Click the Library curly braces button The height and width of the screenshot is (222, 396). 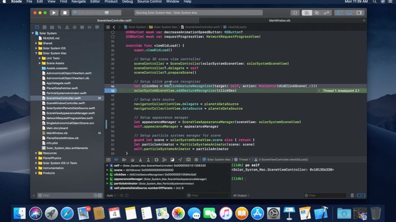(295, 13)
